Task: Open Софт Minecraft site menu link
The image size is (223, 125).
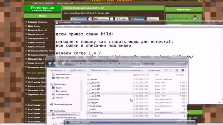Action: coord(36,63)
